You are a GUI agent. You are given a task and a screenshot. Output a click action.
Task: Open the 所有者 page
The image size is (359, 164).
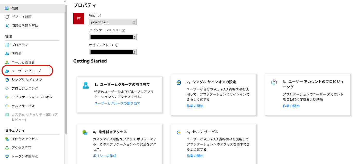[x=16, y=53]
